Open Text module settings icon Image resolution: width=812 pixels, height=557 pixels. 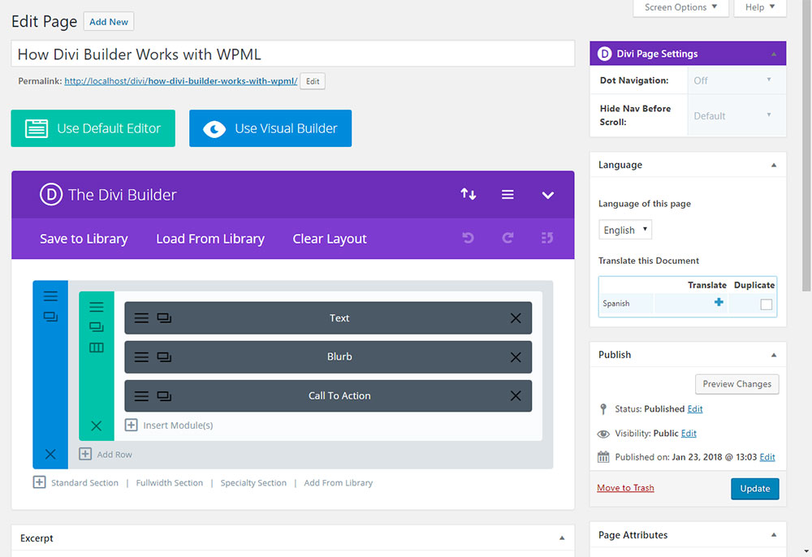point(141,317)
